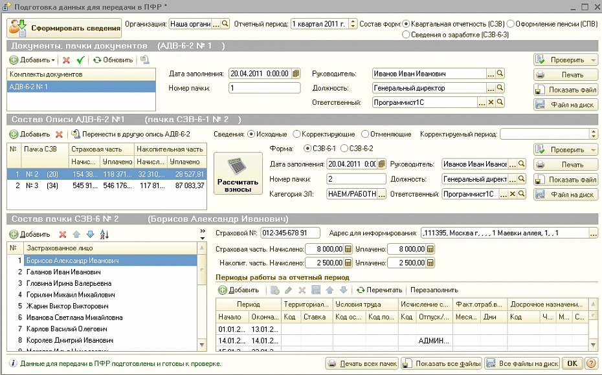Open the calendar for АДВ-6-2 Дата заполнения
This screenshot has width=602, height=375.
click(x=296, y=73)
